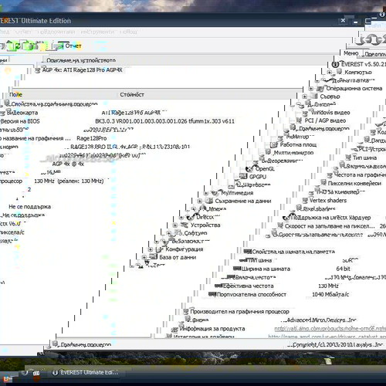Click the 1040 Мбайта/с bandwidth value
The width and height of the screenshot is (386, 386).
pyautogui.click(x=330, y=294)
